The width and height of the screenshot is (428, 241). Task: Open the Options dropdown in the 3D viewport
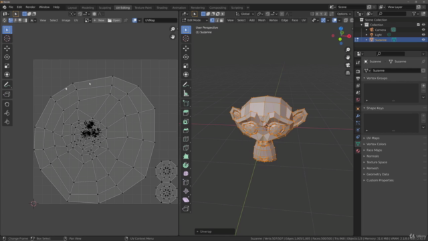(344, 13)
